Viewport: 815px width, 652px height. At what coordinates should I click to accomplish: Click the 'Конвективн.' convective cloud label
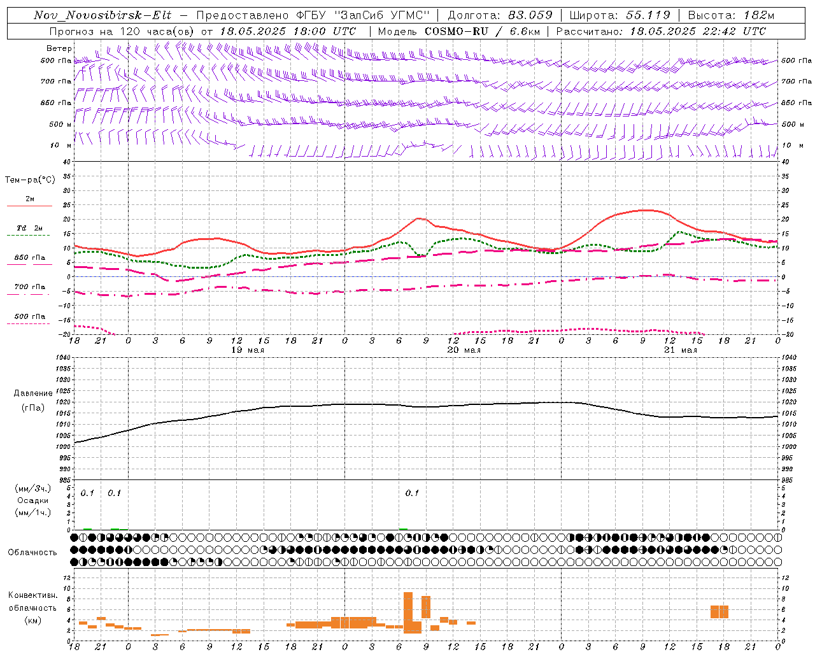(x=33, y=595)
